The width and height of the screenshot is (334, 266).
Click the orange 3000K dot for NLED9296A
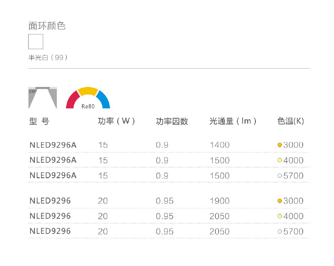click(x=280, y=145)
